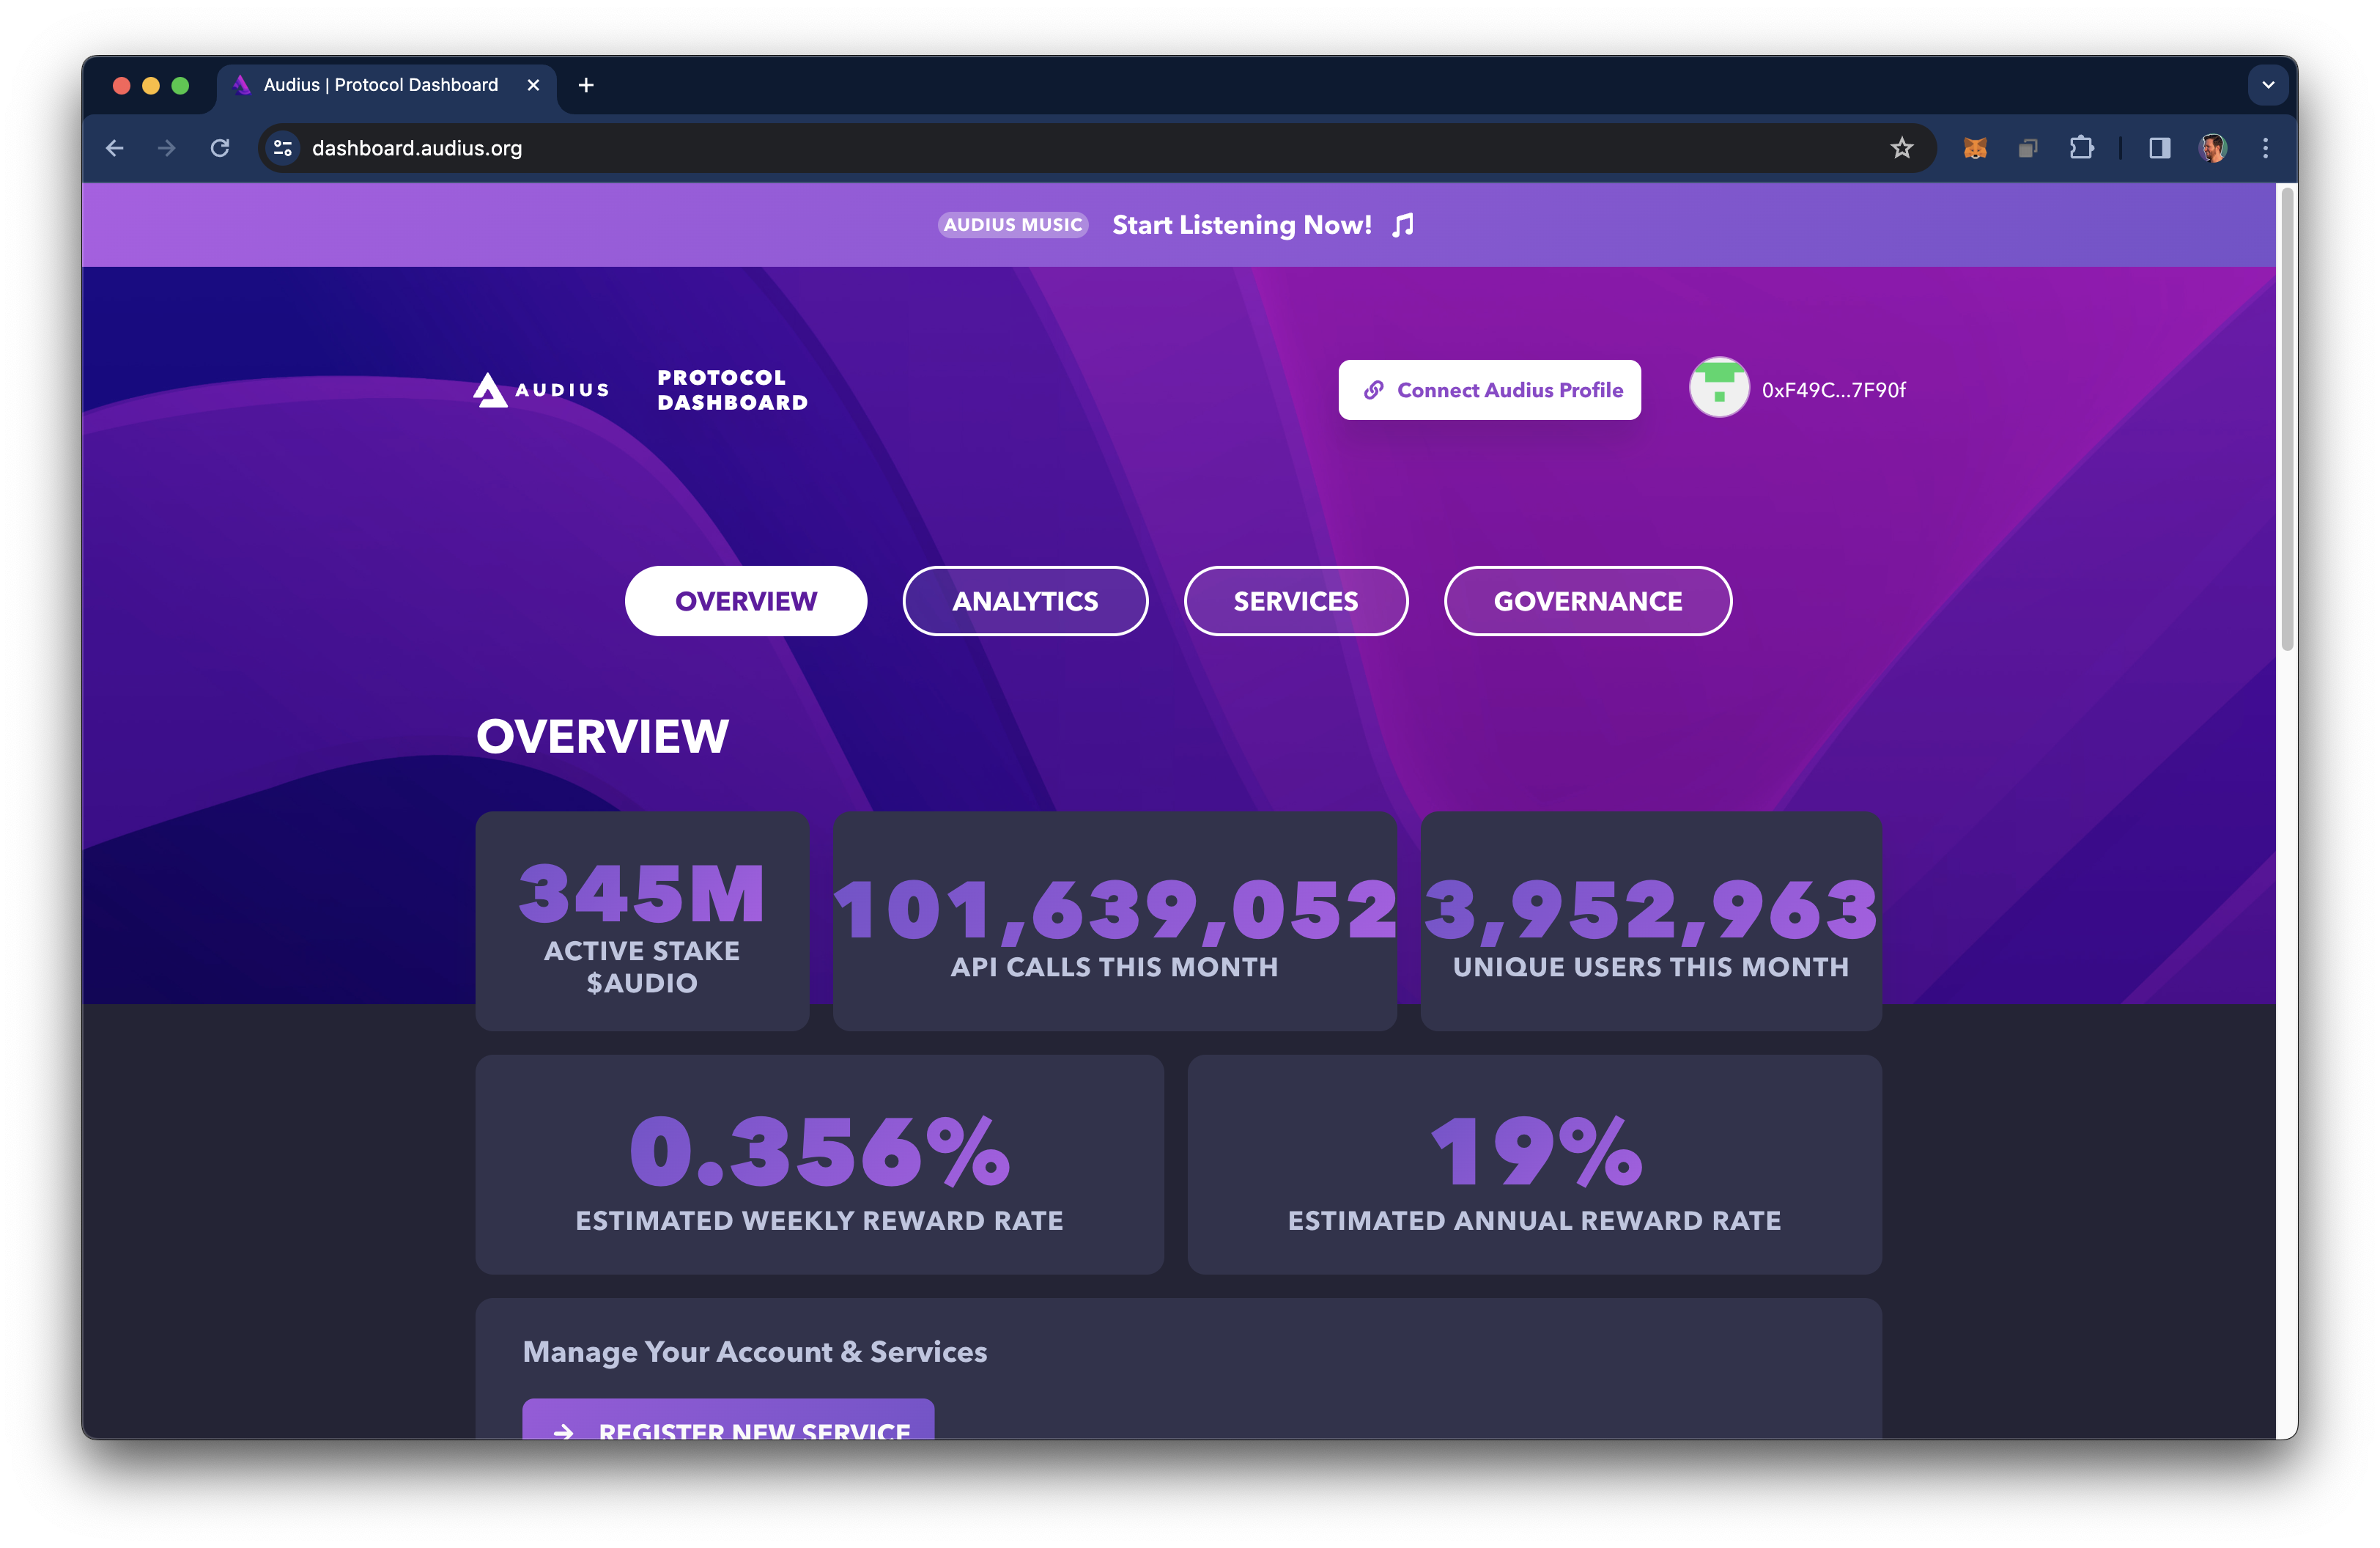The image size is (2380, 1548).
Task: Open the Extensions puzzle-piece menu
Action: point(2081,148)
